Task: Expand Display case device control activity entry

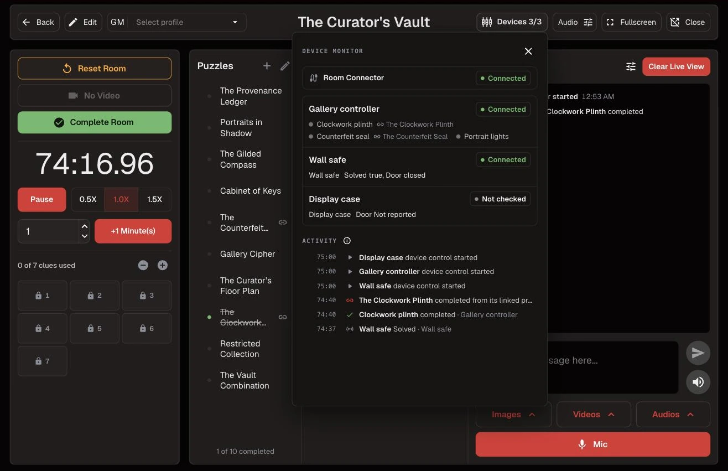Action: (x=350, y=257)
